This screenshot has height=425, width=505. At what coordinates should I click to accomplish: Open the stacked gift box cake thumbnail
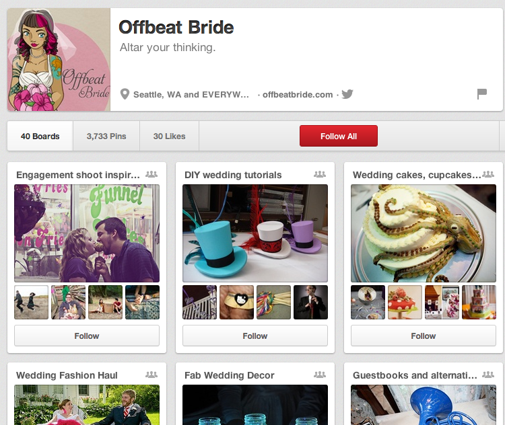[x=479, y=302]
